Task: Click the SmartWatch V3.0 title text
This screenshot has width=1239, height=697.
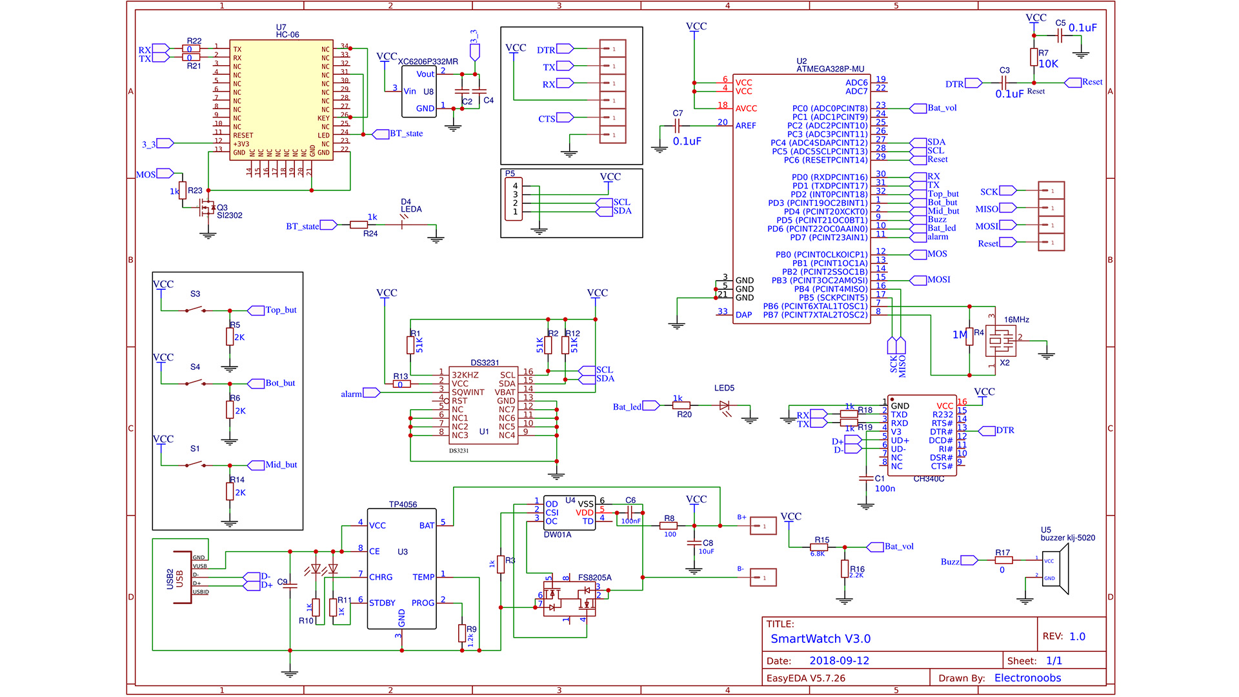Action: 820,639
